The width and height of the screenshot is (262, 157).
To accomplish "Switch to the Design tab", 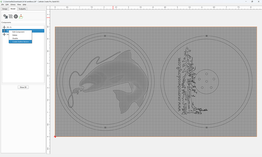I will [x=5, y=9].
